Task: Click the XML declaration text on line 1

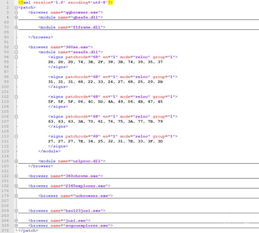Action: click(66, 3)
